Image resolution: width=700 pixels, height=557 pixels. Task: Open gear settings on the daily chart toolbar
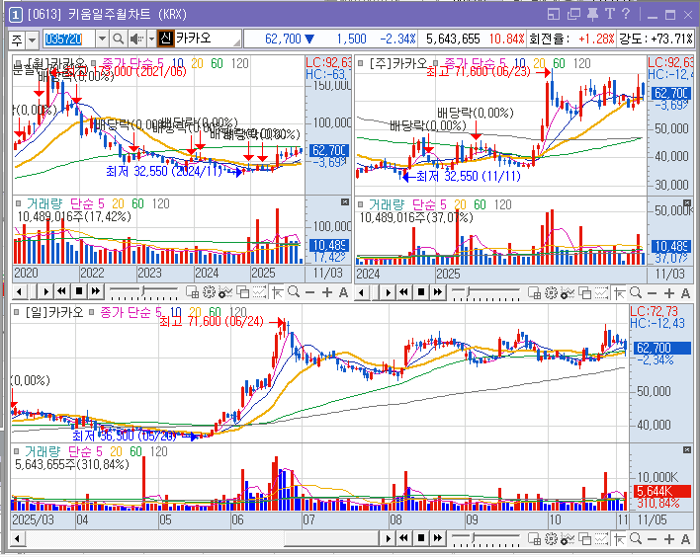(x=551, y=539)
